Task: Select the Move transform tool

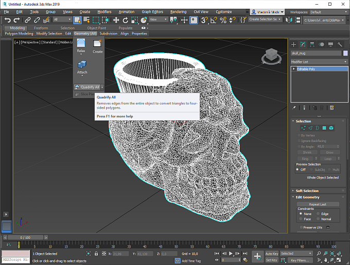Action: coord(116,20)
